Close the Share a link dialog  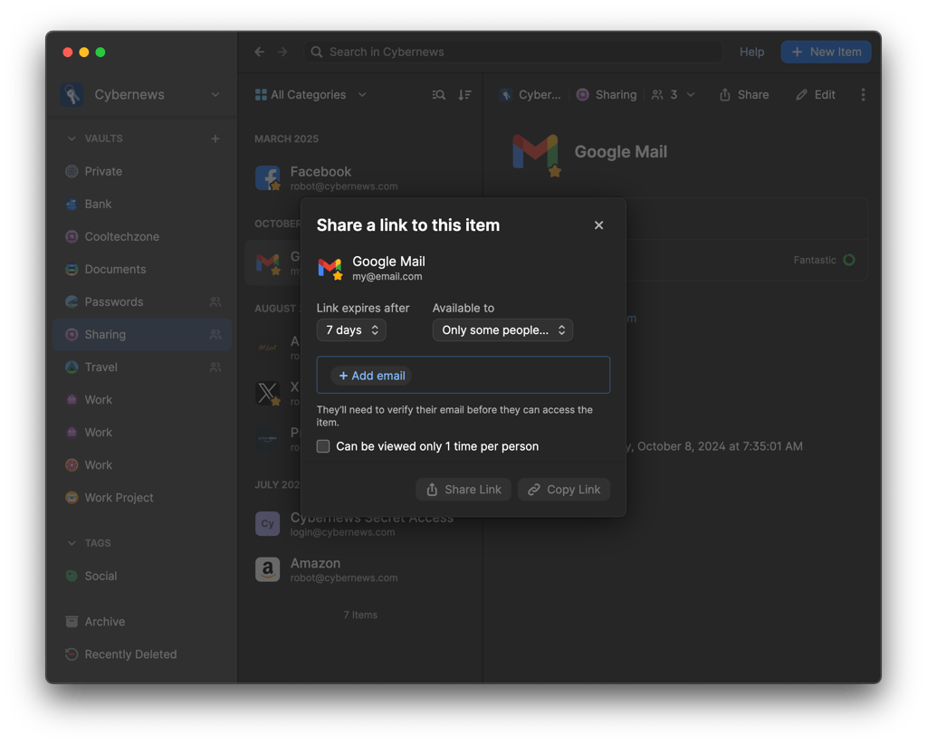[598, 225]
